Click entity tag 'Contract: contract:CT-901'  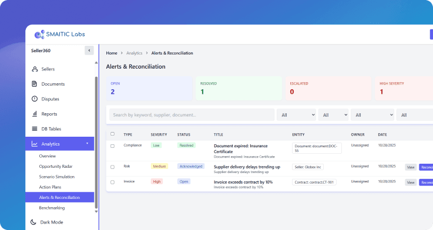coord(314,182)
